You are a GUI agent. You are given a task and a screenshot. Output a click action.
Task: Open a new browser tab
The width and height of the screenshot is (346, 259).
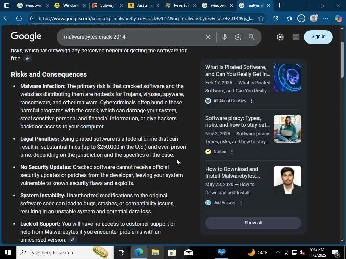click(279, 5)
